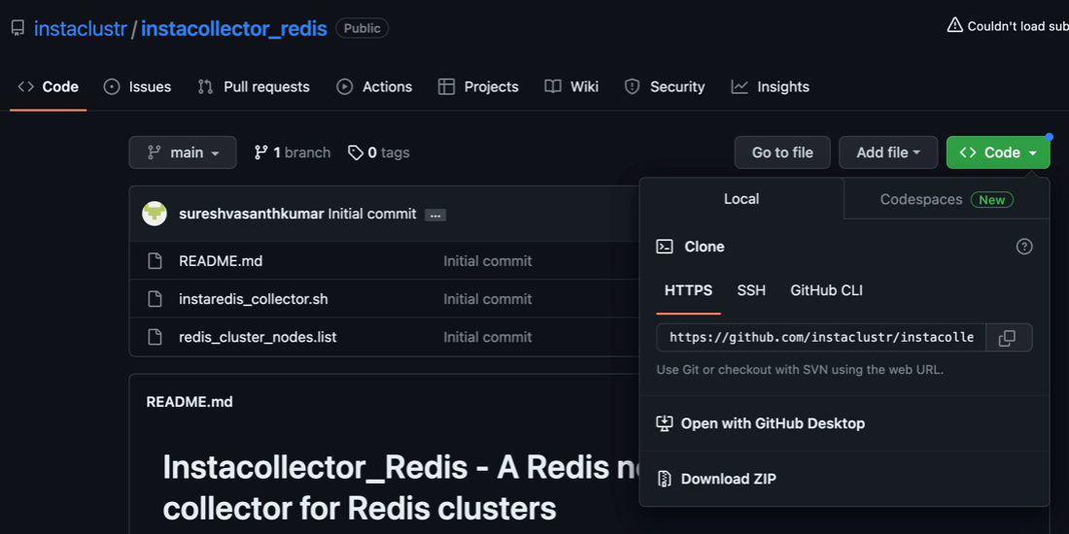The width and height of the screenshot is (1069, 534).
Task: Click the ZIP archive icon
Action: [664, 479]
